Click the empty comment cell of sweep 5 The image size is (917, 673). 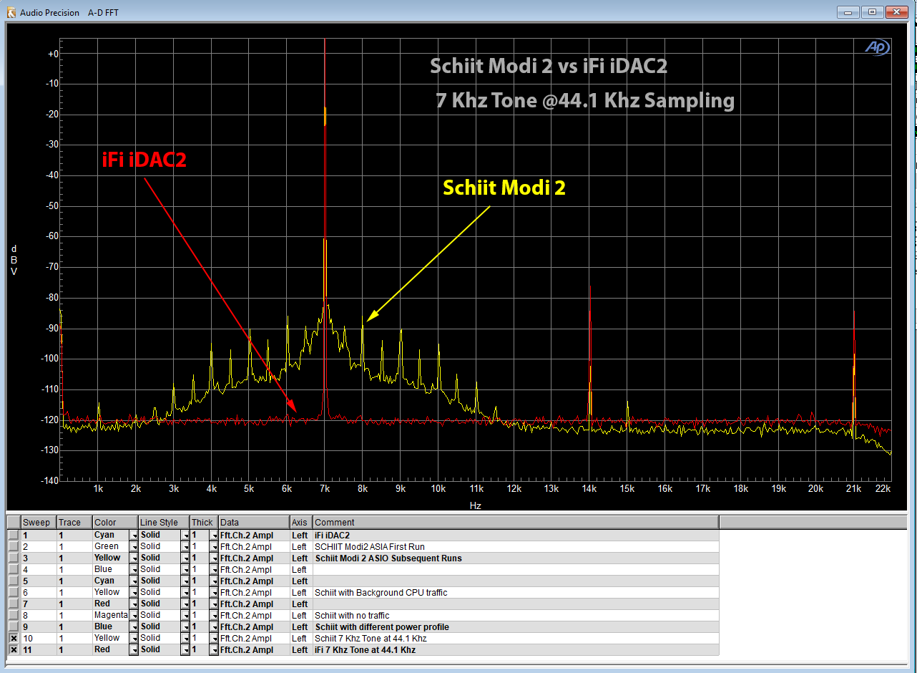click(x=516, y=581)
